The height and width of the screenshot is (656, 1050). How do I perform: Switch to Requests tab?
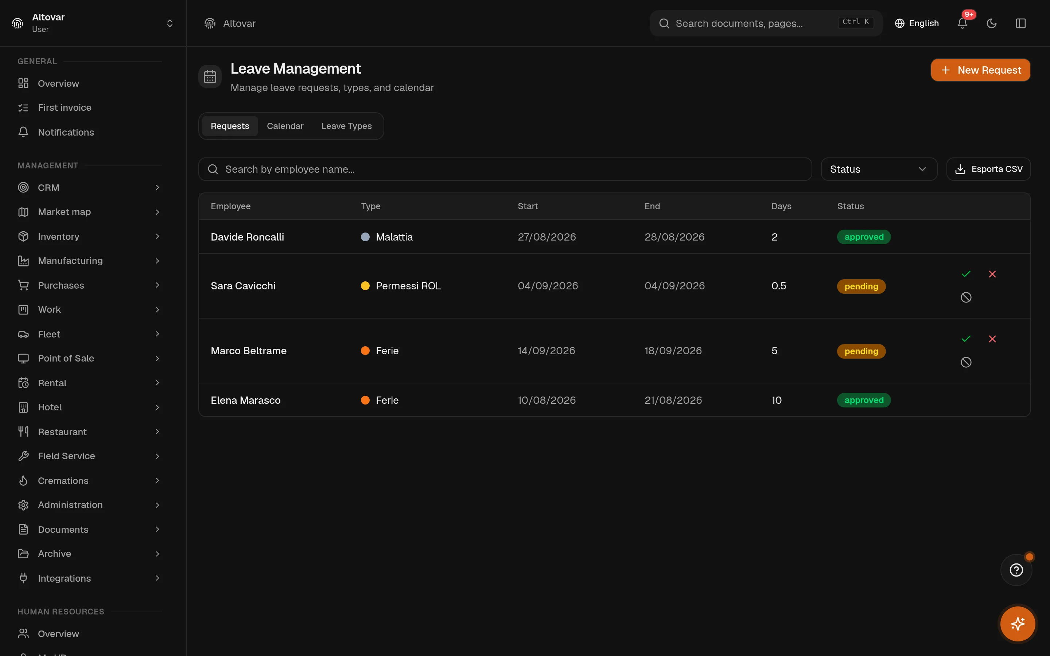point(230,126)
